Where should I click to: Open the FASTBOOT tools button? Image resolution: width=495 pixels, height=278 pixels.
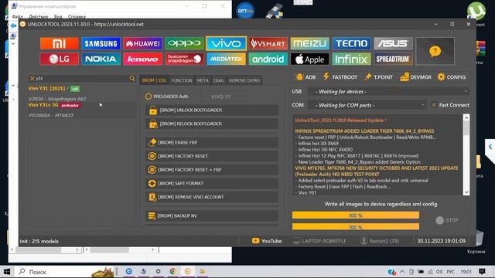pos(340,77)
